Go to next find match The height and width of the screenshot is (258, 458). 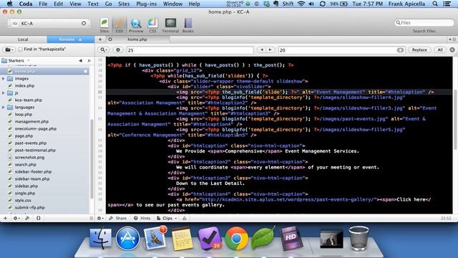(x=271, y=50)
